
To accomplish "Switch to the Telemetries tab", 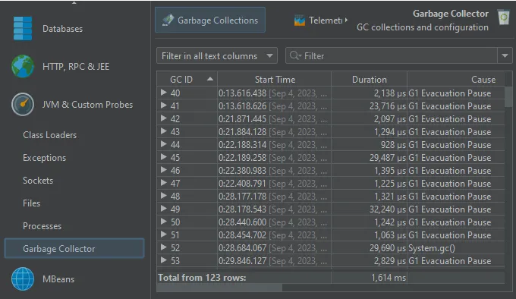I will point(319,20).
